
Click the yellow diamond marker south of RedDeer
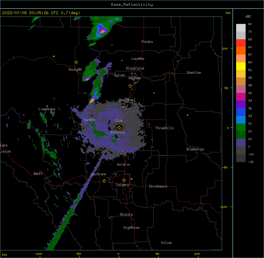pos(130,86)
